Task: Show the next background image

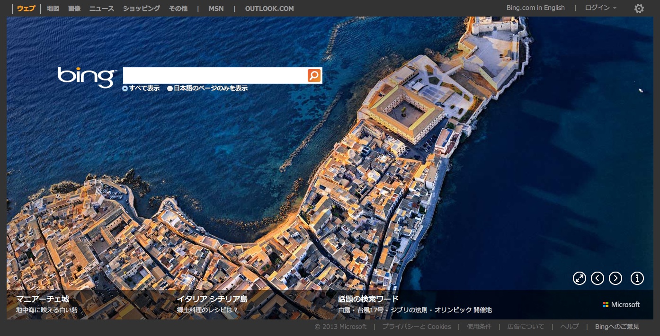Action: [615, 278]
